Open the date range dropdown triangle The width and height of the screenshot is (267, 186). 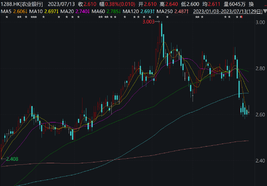pyautogui.click(x=265, y=11)
